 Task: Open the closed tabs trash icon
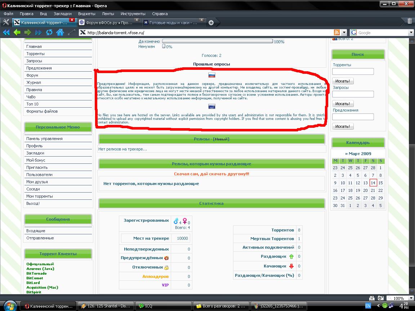(x=410, y=22)
